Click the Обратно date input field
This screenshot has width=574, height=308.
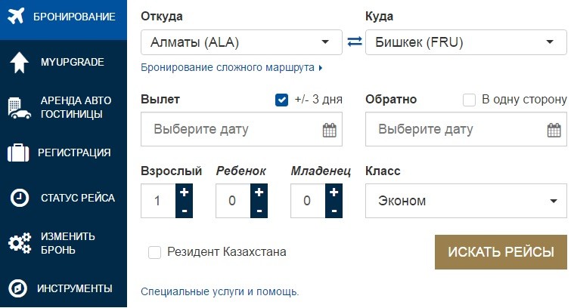coord(456,130)
